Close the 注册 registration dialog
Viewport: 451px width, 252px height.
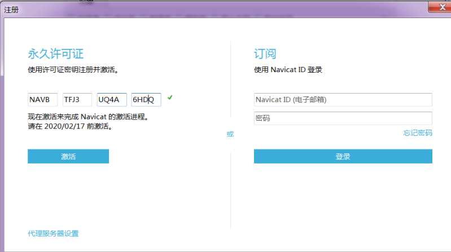441,7
